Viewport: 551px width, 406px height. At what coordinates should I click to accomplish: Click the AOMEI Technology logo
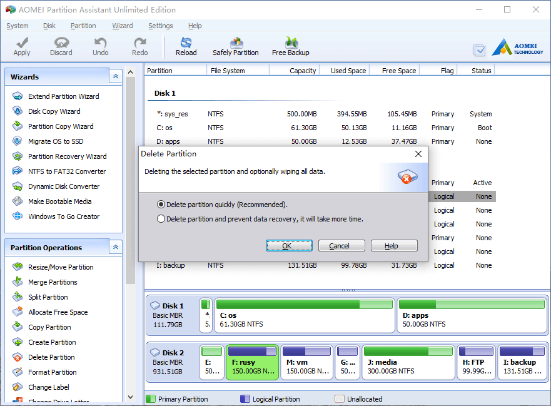click(517, 48)
